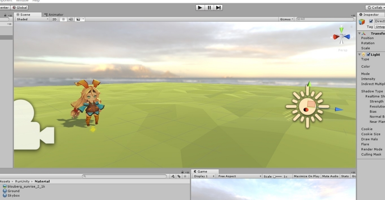Click the green Y move arrow handle
Screen dimensions: 385x200
(309, 84)
